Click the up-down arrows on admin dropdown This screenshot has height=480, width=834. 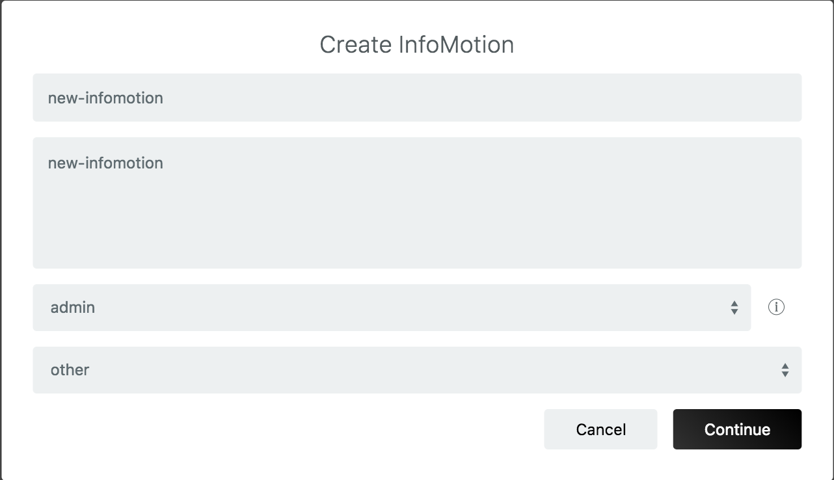pos(734,308)
